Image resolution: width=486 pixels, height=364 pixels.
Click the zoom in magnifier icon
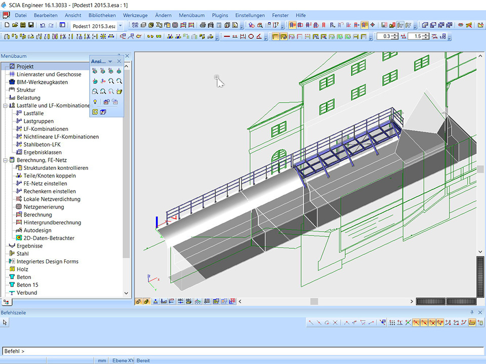coord(111,81)
